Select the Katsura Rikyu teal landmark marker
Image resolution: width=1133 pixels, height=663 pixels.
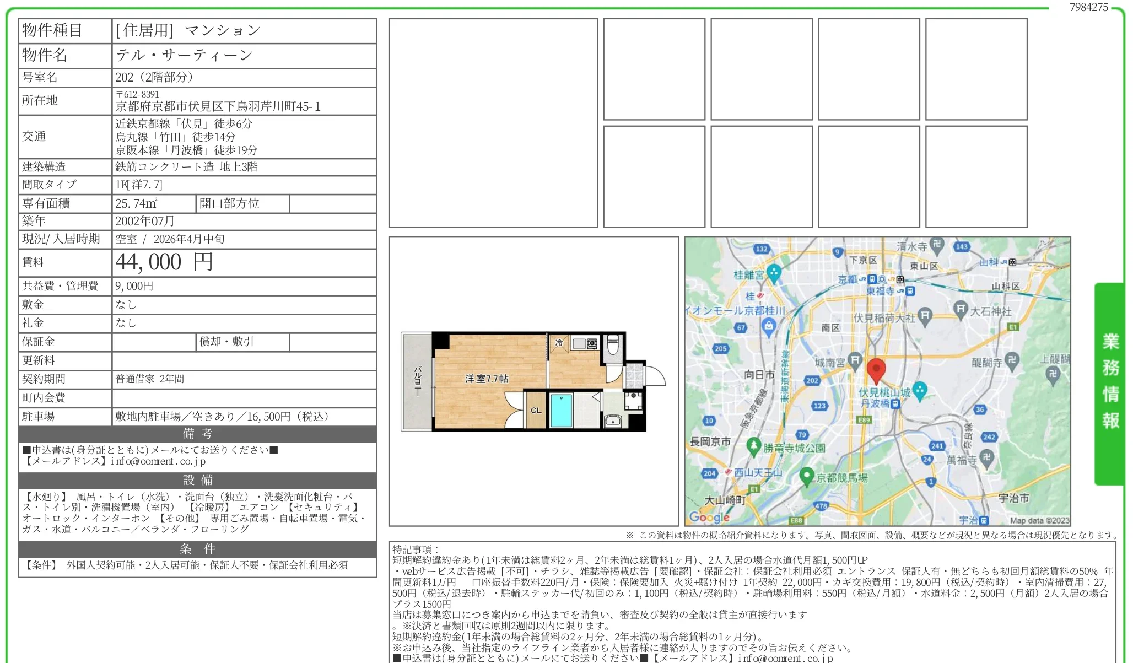(x=774, y=273)
